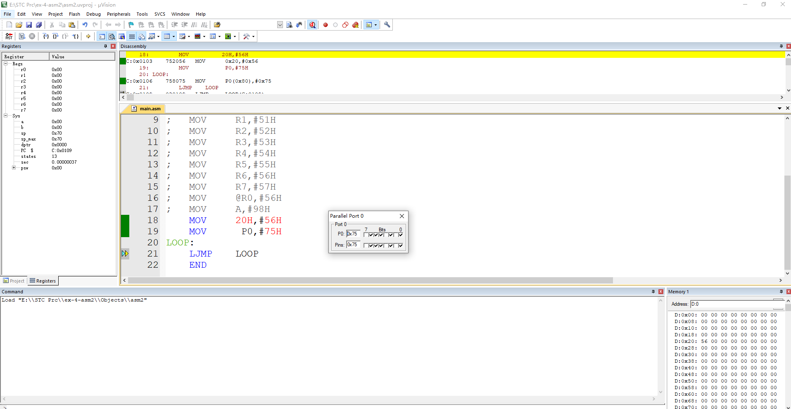Viewport: 791px width, 409px height.
Task: Toggle Pins bit 0 checkbox
Action: [401, 245]
